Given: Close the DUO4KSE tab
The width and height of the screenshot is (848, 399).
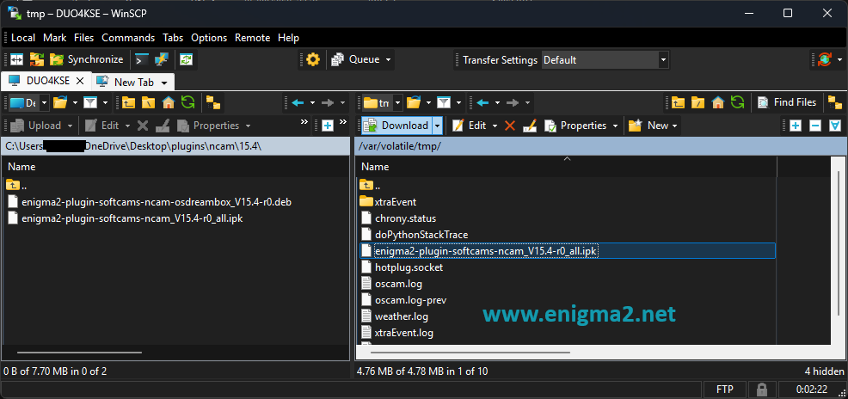Looking at the screenshot, I should click(x=79, y=81).
